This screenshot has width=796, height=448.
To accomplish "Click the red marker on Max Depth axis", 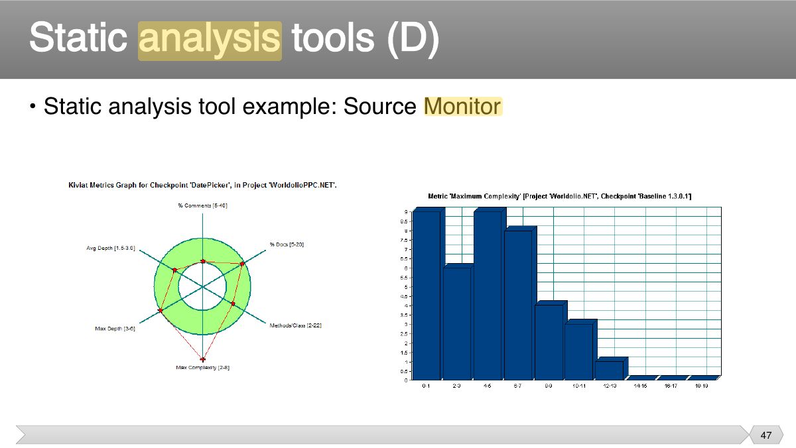I will click(x=160, y=311).
